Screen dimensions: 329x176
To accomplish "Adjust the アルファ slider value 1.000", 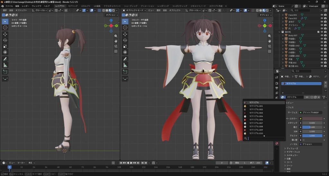I will (x=312, y=136).
